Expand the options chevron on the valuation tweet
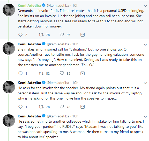This screenshot has width=149, height=141. [145, 45]
